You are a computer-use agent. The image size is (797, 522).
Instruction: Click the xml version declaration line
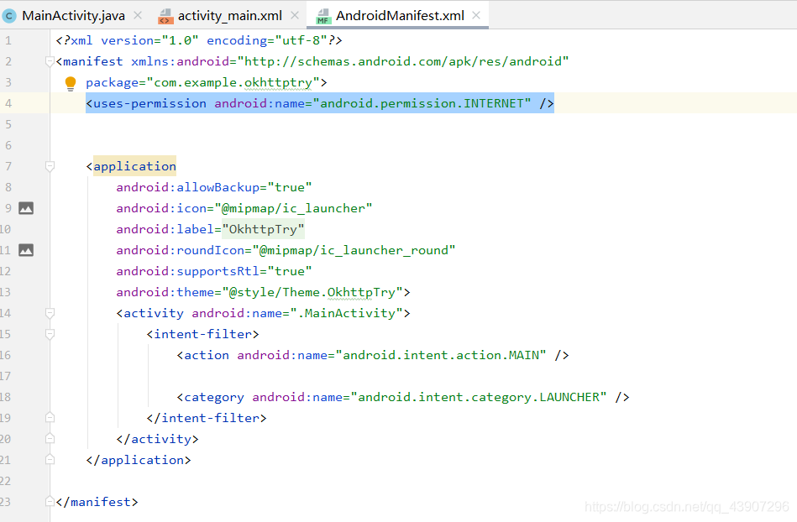[199, 40]
